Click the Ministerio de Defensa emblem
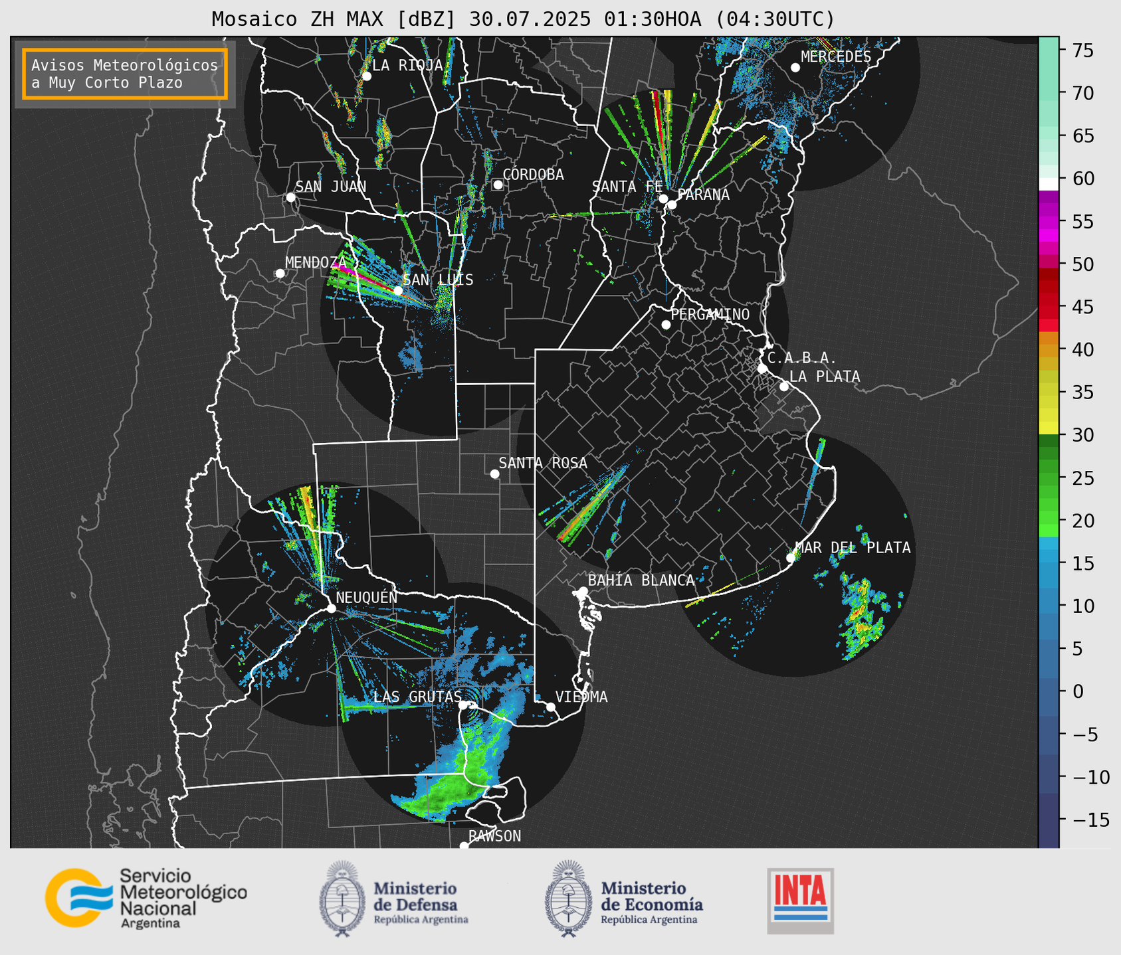Image resolution: width=1121 pixels, height=955 pixels. (x=343, y=899)
